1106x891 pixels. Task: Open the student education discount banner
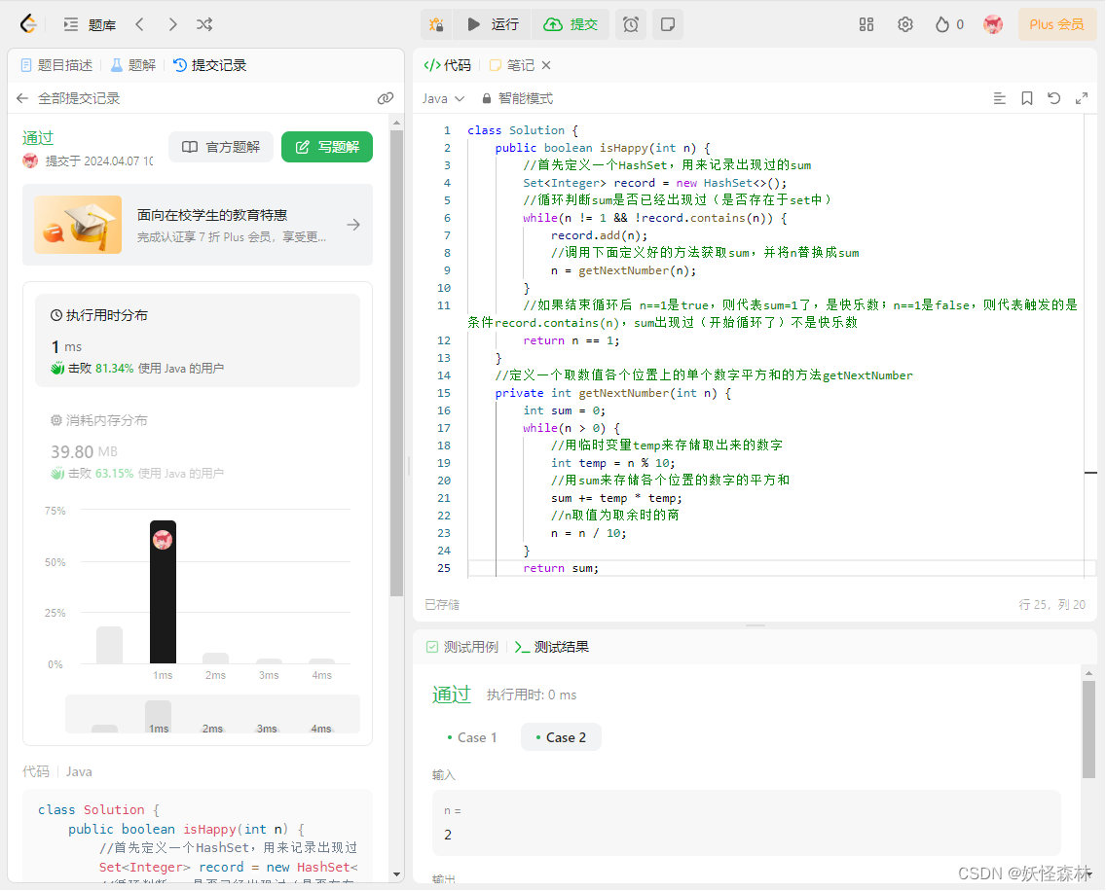pos(198,225)
